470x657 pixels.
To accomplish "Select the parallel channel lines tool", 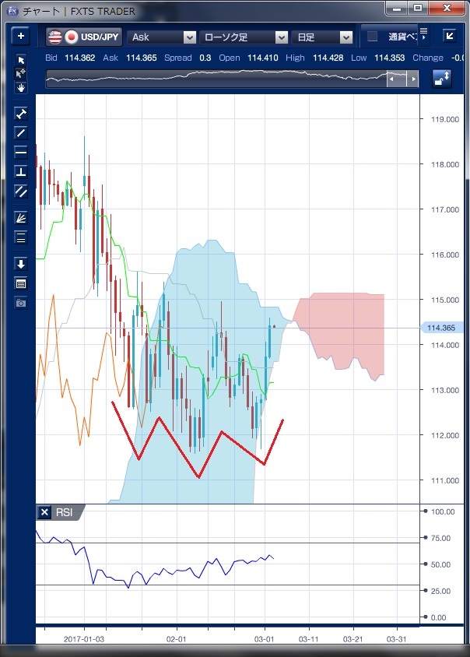I will click(21, 191).
